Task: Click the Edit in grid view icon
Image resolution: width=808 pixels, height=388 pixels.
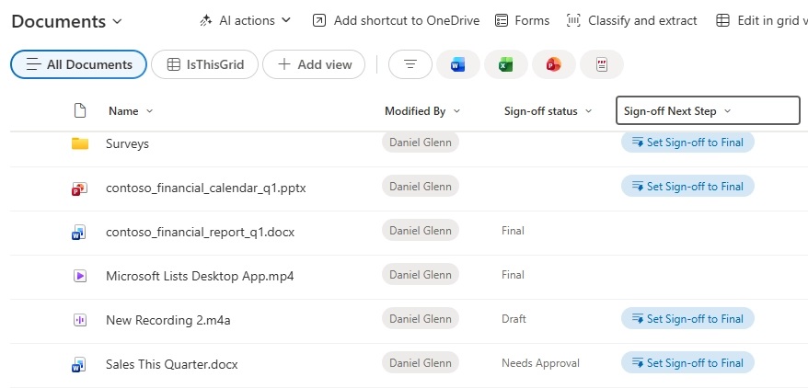Action: [x=723, y=20]
